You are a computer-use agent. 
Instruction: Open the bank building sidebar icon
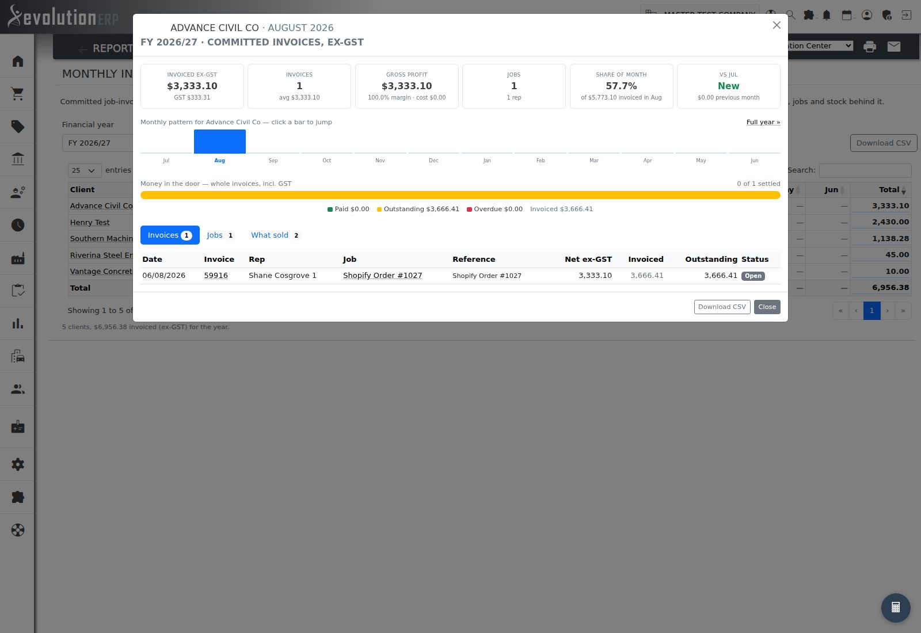click(18, 159)
